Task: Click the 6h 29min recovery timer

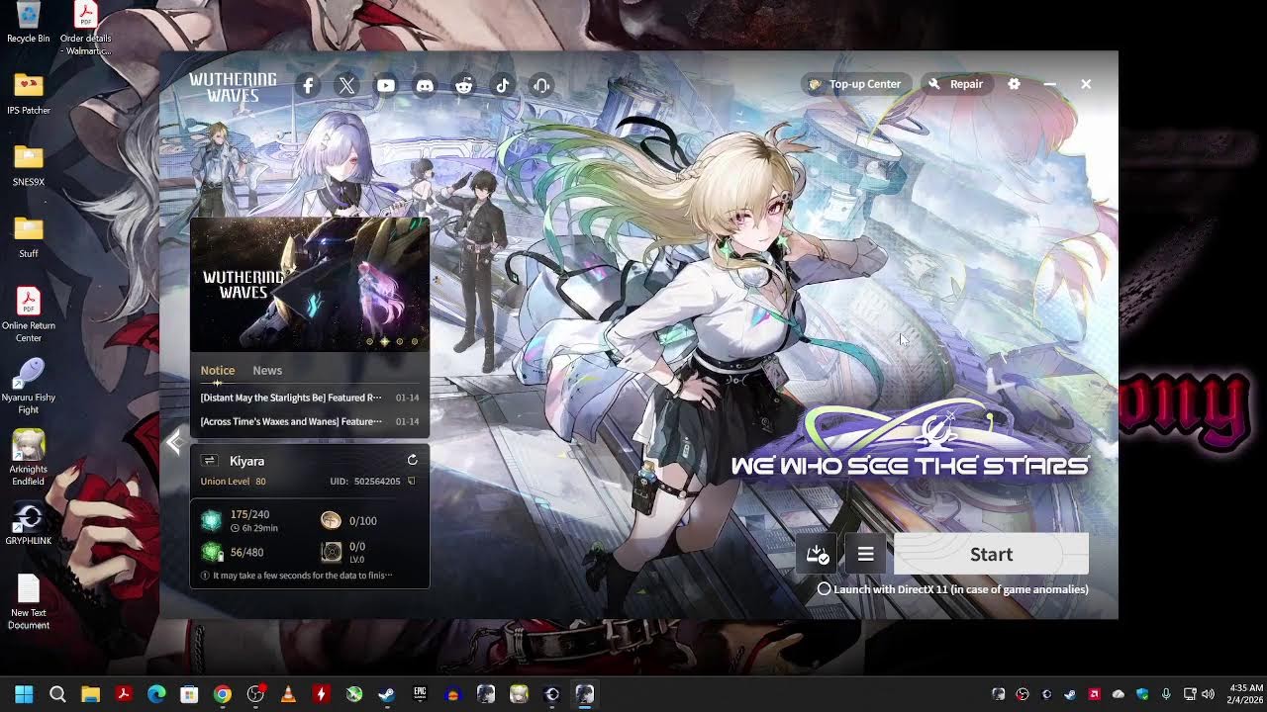Action: [x=254, y=528]
